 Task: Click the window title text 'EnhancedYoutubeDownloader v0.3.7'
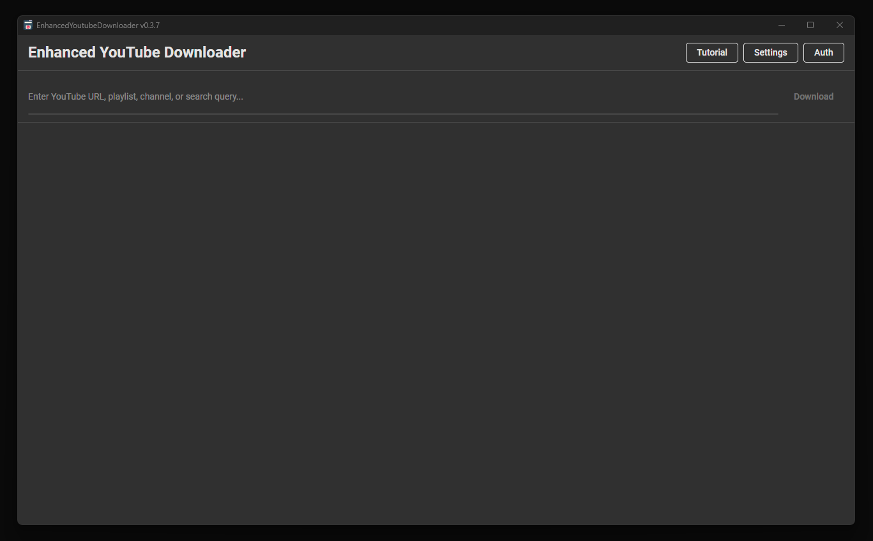pos(98,26)
